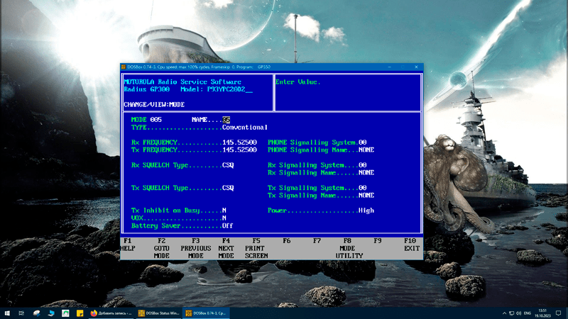
Task: Click the F10 EXIT label
Action: point(412,245)
